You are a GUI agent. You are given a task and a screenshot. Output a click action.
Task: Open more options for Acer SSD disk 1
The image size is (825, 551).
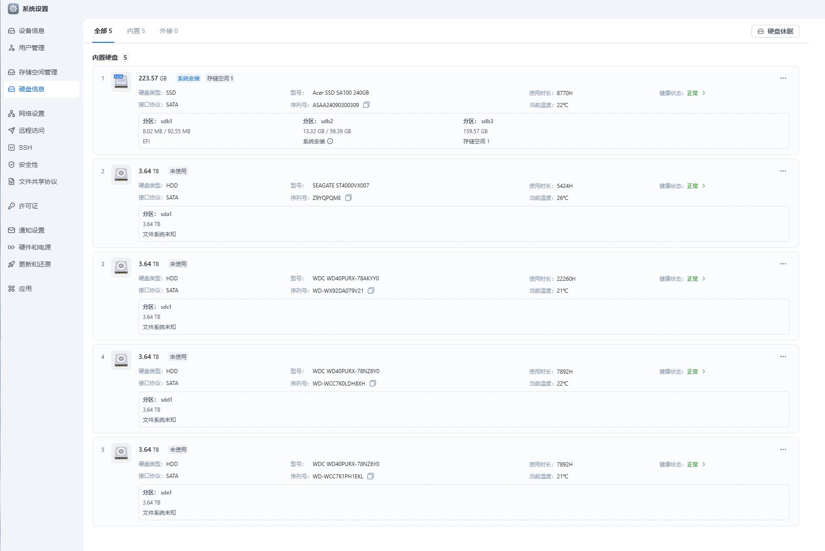point(783,78)
